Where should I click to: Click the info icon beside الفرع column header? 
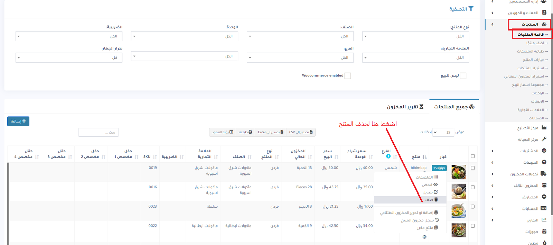click(388, 156)
